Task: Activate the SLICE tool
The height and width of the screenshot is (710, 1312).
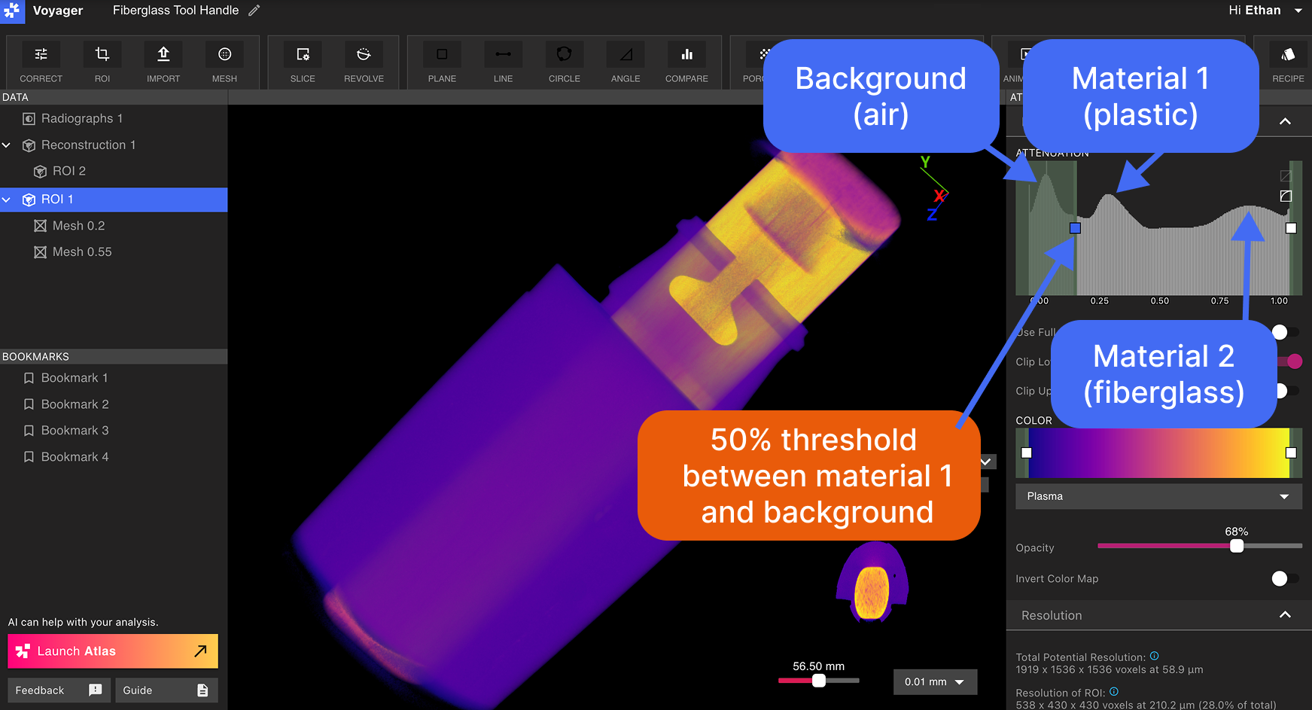Action: pyautogui.click(x=303, y=62)
